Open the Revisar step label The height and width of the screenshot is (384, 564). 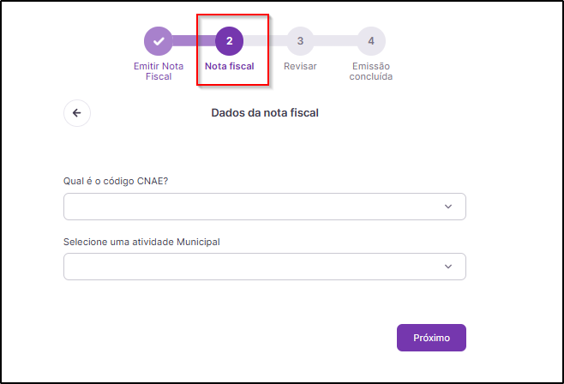300,66
